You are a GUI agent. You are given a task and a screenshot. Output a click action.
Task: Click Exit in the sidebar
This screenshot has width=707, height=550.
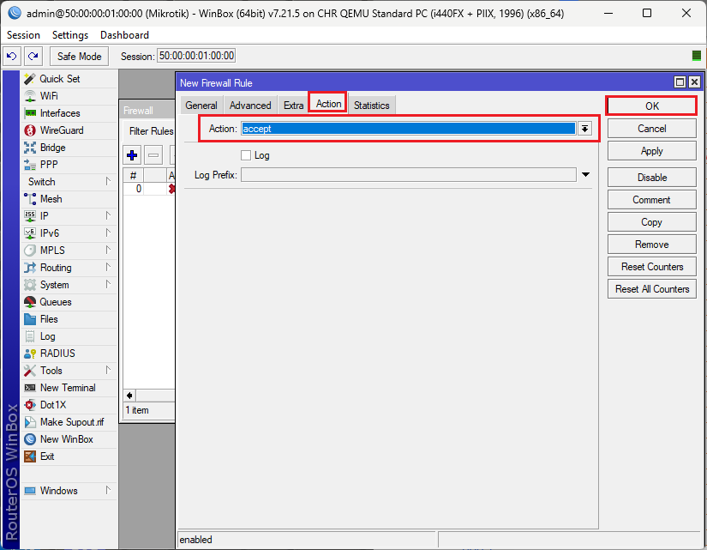coord(47,456)
